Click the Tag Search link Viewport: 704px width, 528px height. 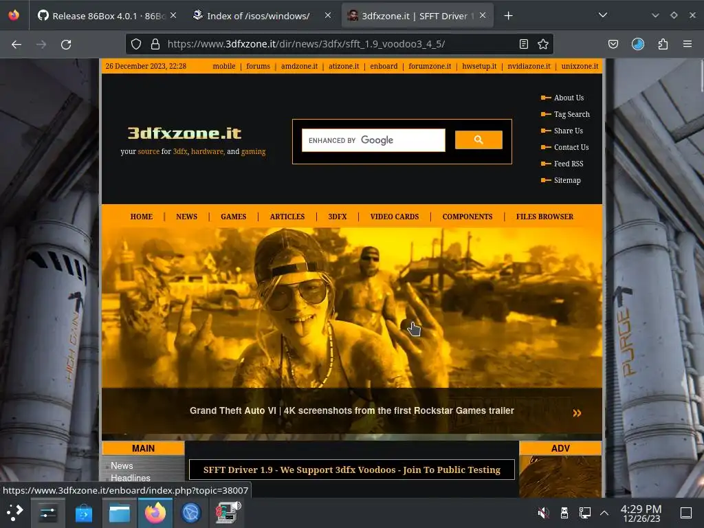pyautogui.click(x=571, y=114)
